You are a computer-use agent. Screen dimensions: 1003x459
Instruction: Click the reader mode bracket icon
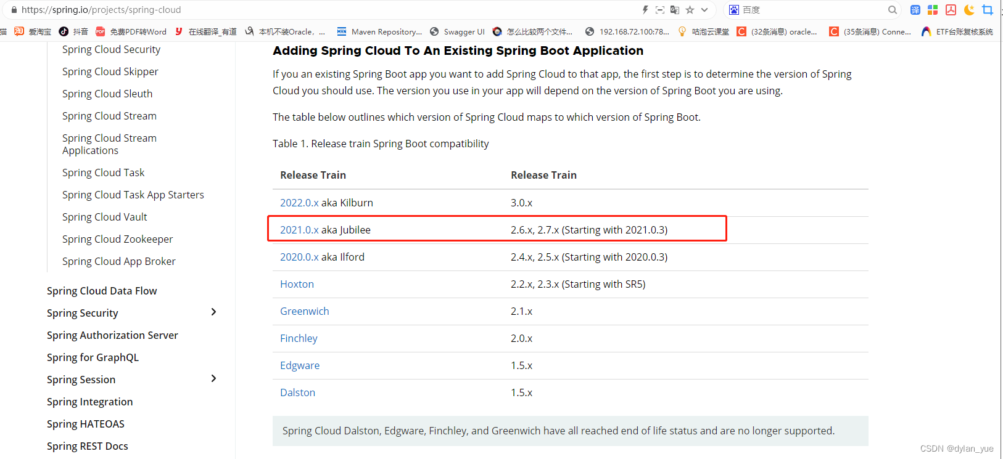[x=660, y=10]
